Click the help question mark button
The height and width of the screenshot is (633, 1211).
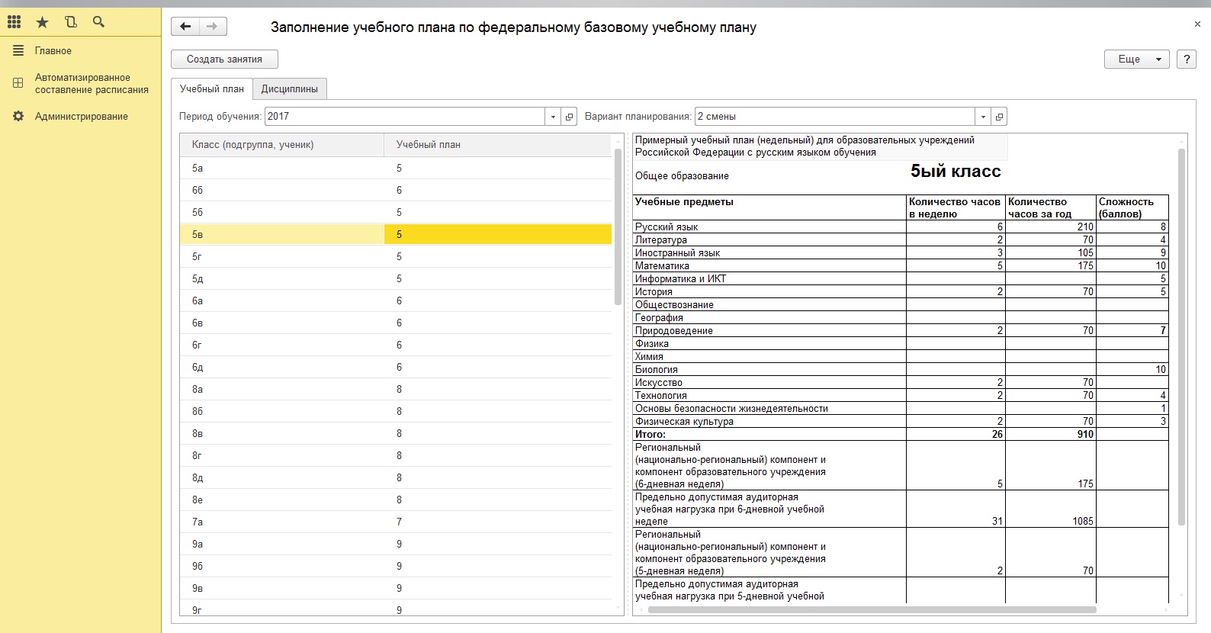1186,59
